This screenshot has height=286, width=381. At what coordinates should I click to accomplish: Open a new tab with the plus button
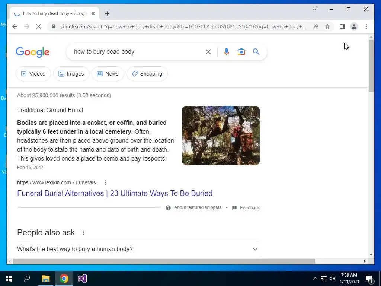point(107,13)
